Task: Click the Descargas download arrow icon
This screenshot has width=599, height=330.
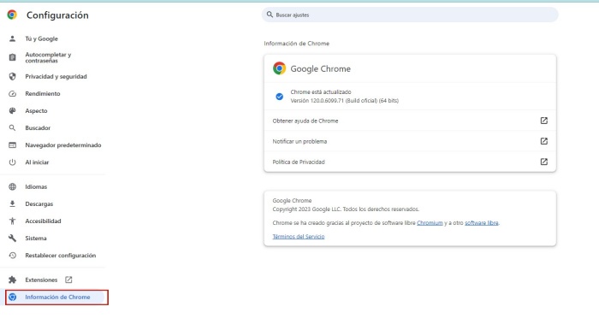Action: [13, 203]
